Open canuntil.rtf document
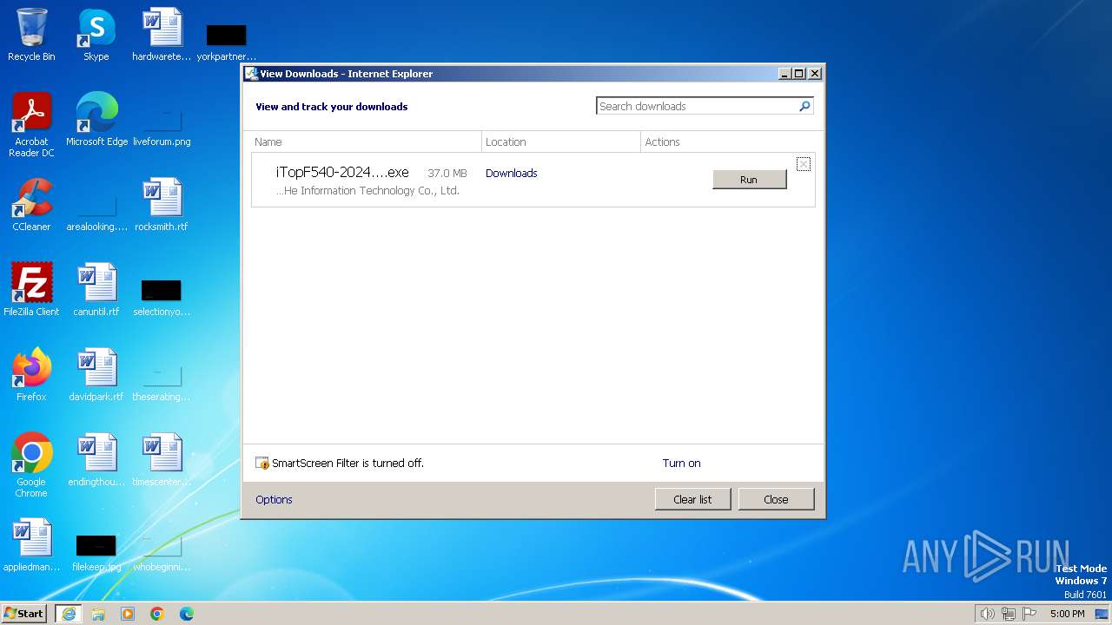 (96, 291)
